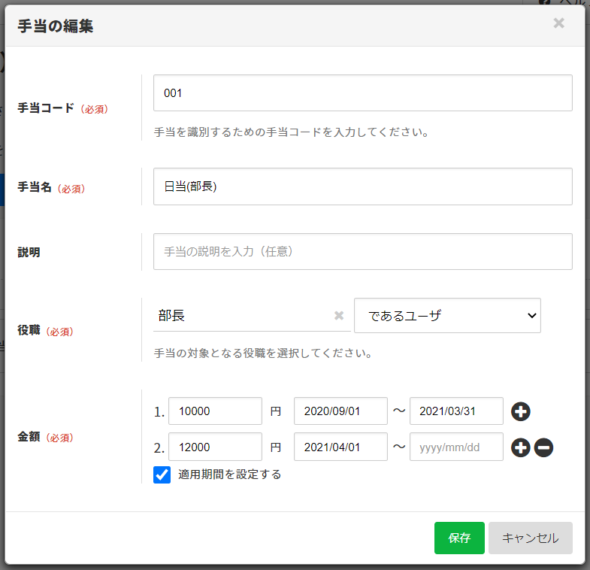Screen dimensions: 590x570
Task: Click the 手当名 field with 日当(部長)
Action: tap(362, 186)
